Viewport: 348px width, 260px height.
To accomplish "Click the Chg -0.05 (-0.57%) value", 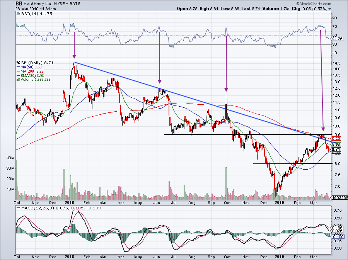I will [309, 8].
